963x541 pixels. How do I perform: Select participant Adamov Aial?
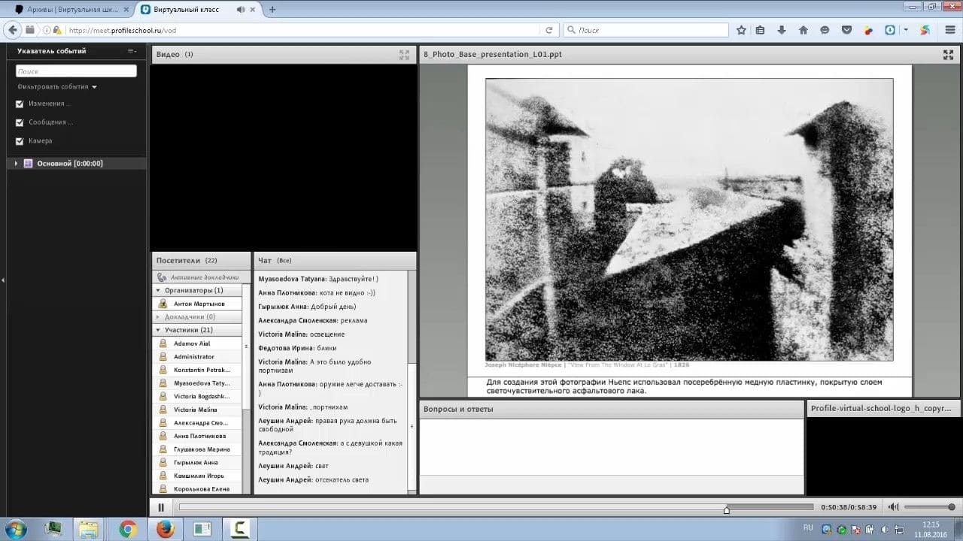(197, 343)
